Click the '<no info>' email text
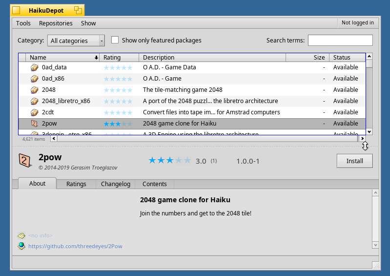390x276 pixels. pyautogui.click(x=41, y=235)
